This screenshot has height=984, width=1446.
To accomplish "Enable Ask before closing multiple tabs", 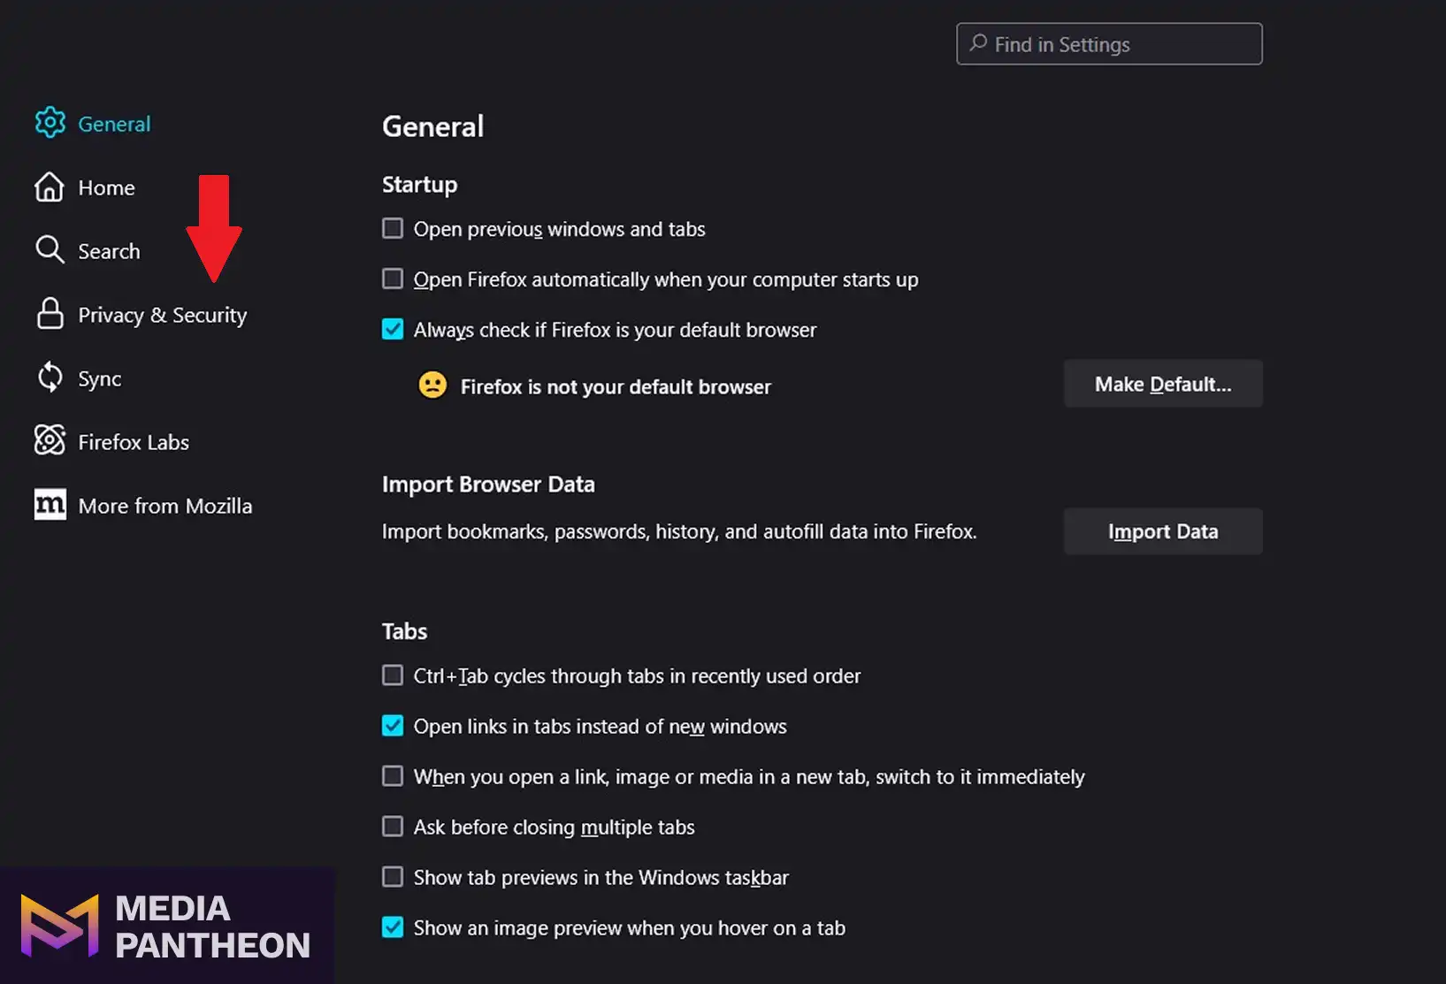I will click(x=393, y=827).
